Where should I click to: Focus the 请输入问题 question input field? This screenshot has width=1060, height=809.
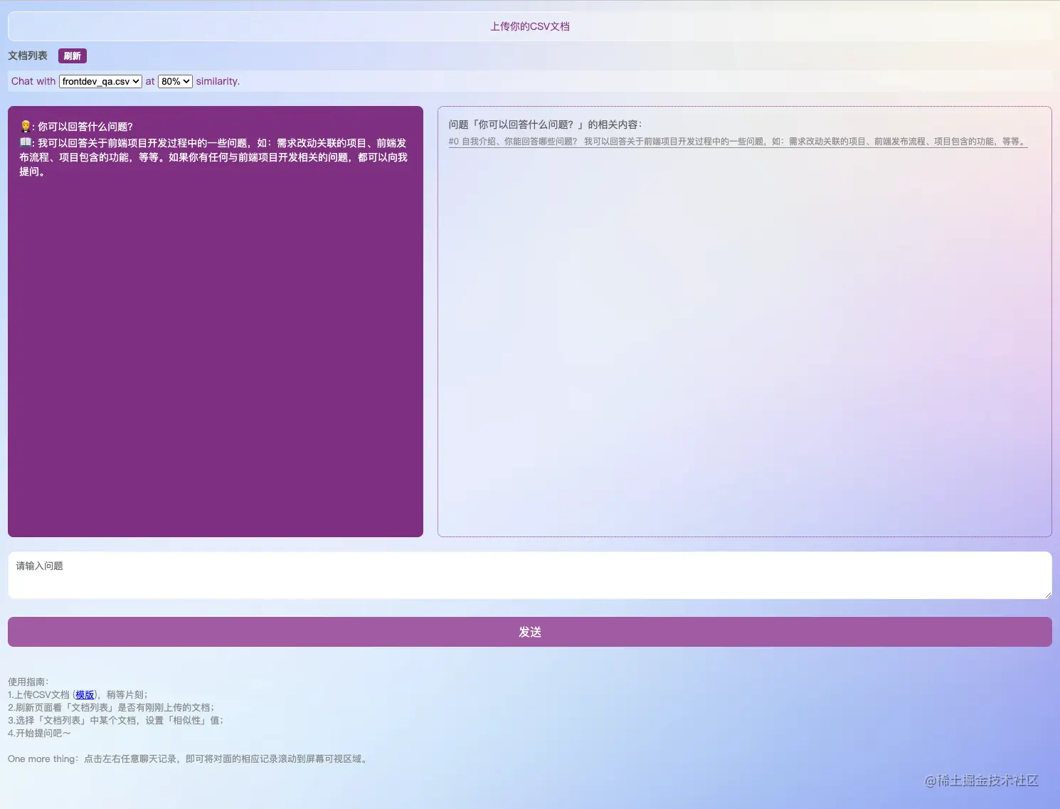pyautogui.click(x=529, y=575)
